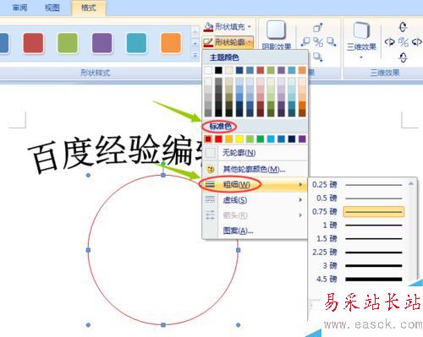Select 2.25 磅 line weight
Viewport: 423px width, 337px height.
(358, 253)
